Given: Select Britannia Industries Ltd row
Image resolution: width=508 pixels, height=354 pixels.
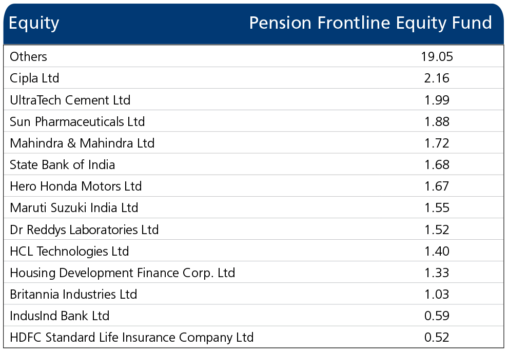Looking at the screenshot, I should pyautogui.click(x=253, y=294).
